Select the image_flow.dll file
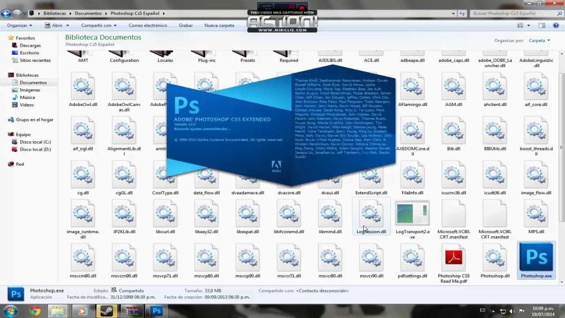The height and width of the screenshot is (318, 565). pyautogui.click(x=536, y=178)
